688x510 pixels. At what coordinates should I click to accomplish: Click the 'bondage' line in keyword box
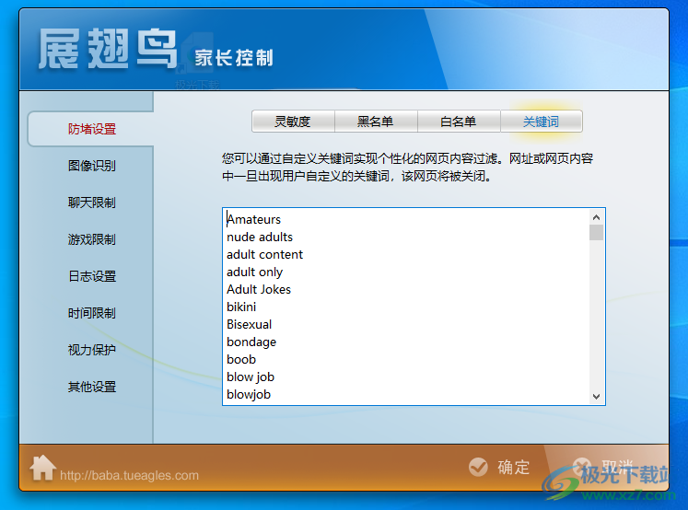click(251, 342)
